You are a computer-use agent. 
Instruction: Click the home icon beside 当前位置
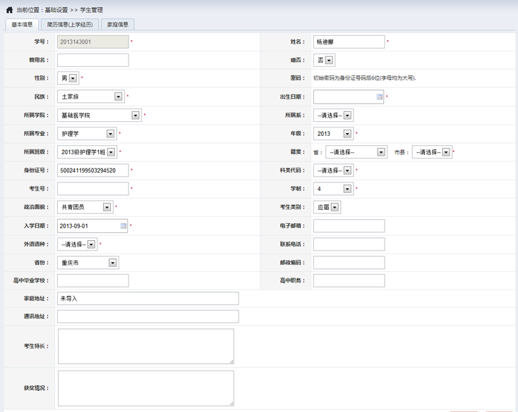tap(9, 10)
